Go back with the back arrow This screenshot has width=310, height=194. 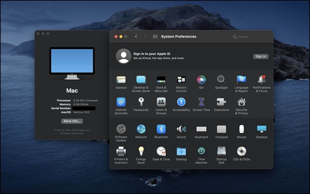pos(136,37)
